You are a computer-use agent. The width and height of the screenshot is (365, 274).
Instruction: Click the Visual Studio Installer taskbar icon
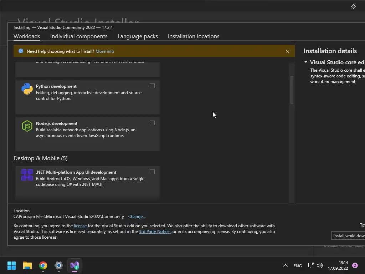click(x=74, y=265)
